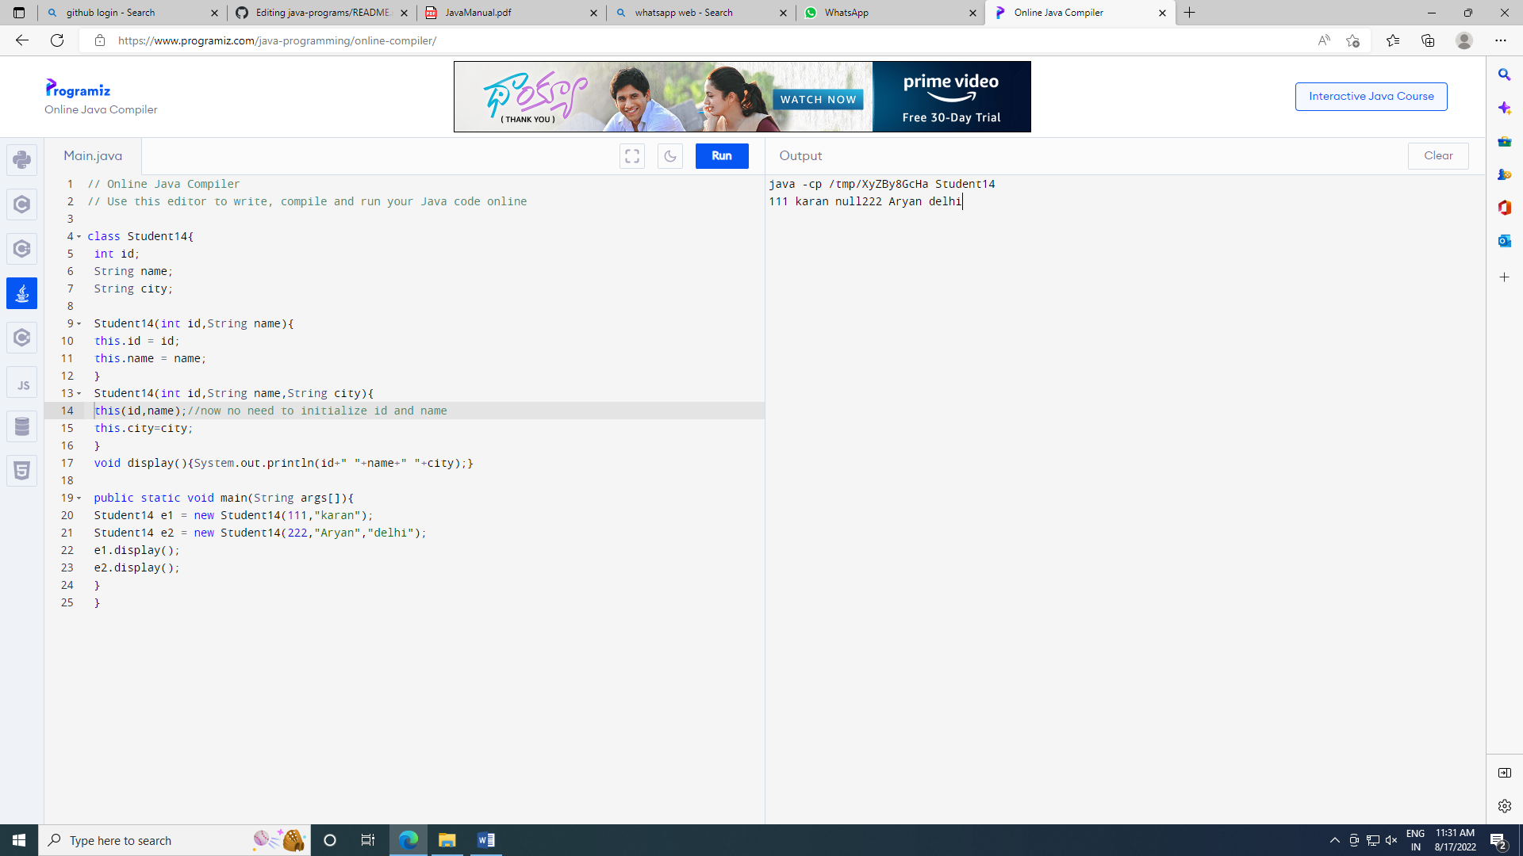The width and height of the screenshot is (1523, 856).
Task: Close the WhatsApp tab
Action: 972,13
